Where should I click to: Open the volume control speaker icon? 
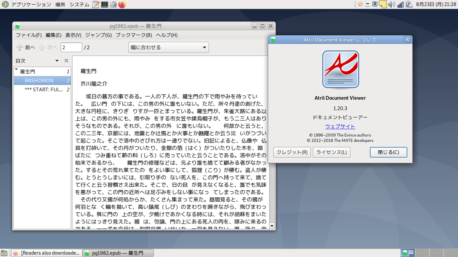pos(391,5)
